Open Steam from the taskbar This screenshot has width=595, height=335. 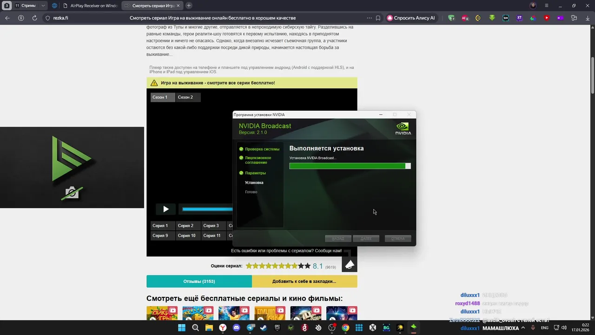tap(264, 328)
